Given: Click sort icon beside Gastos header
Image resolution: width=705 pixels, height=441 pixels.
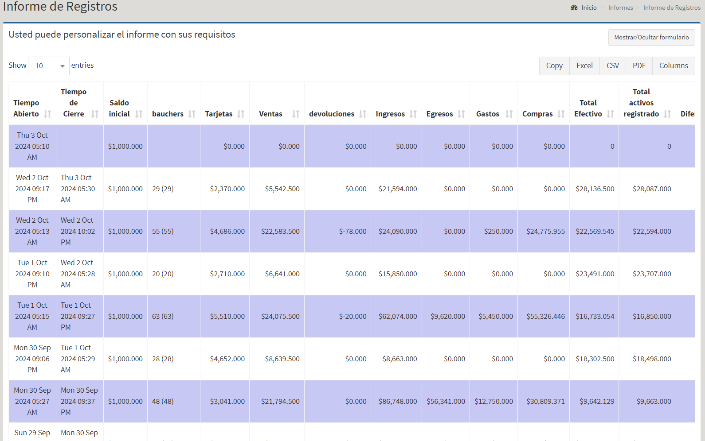Looking at the screenshot, I should tap(509, 114).
